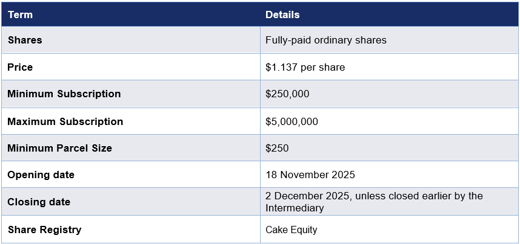Click the '$1.137 per share' value
This screenshot has height=244, width=520.
tap(305, 67)
